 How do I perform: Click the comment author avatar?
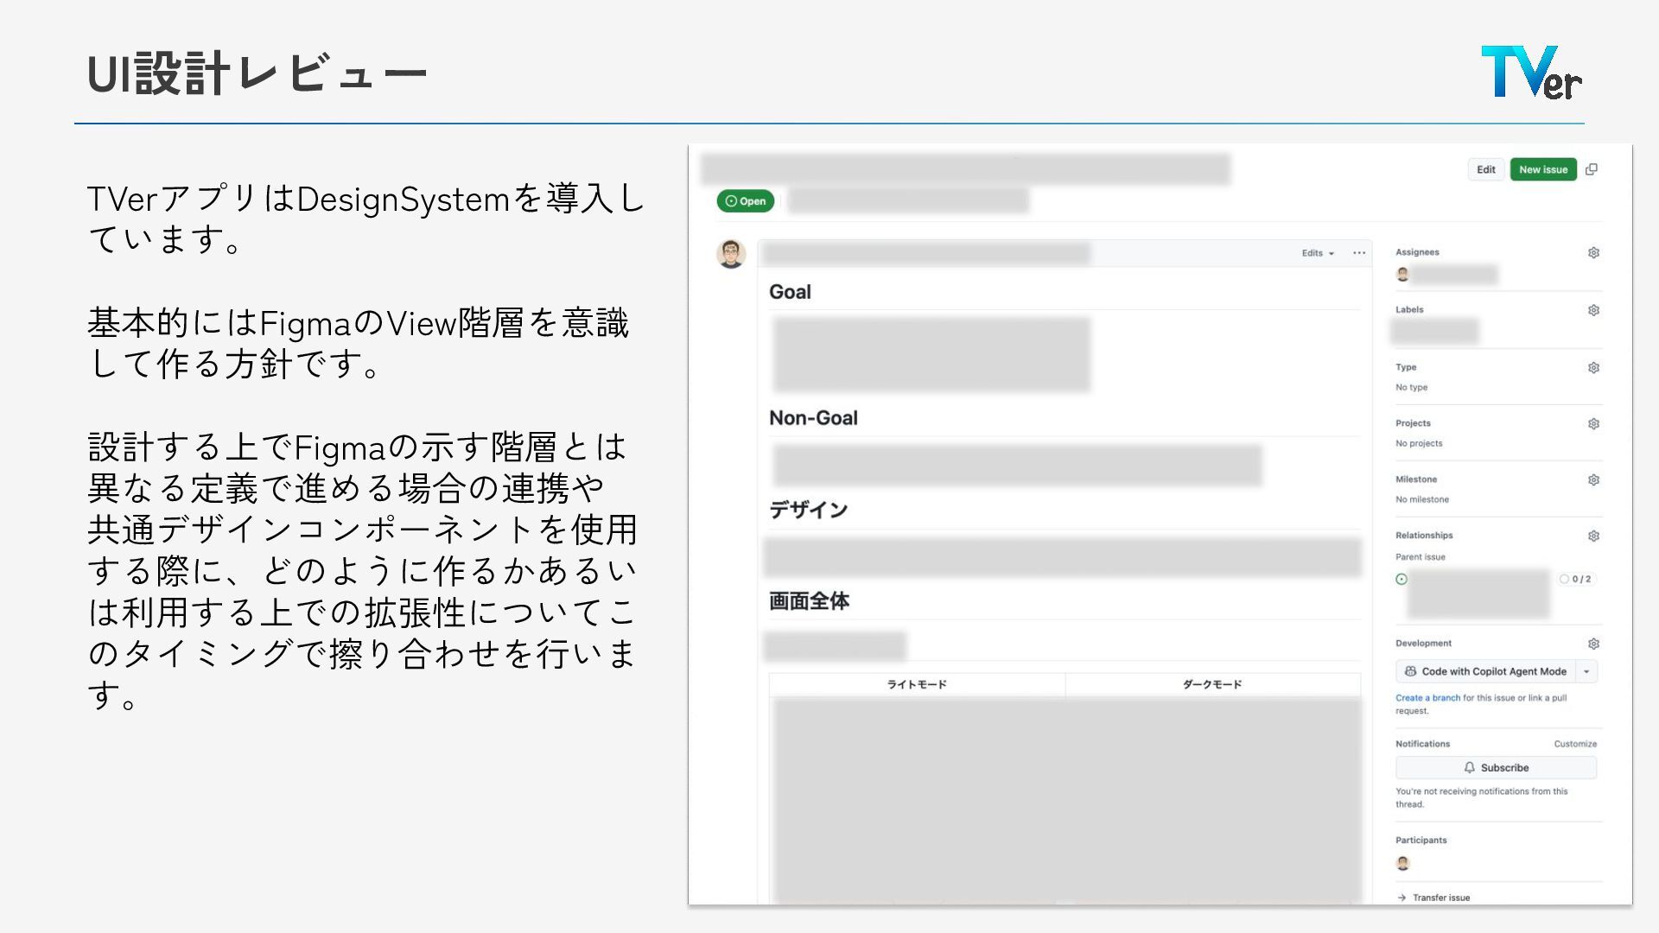coord(731,254)
